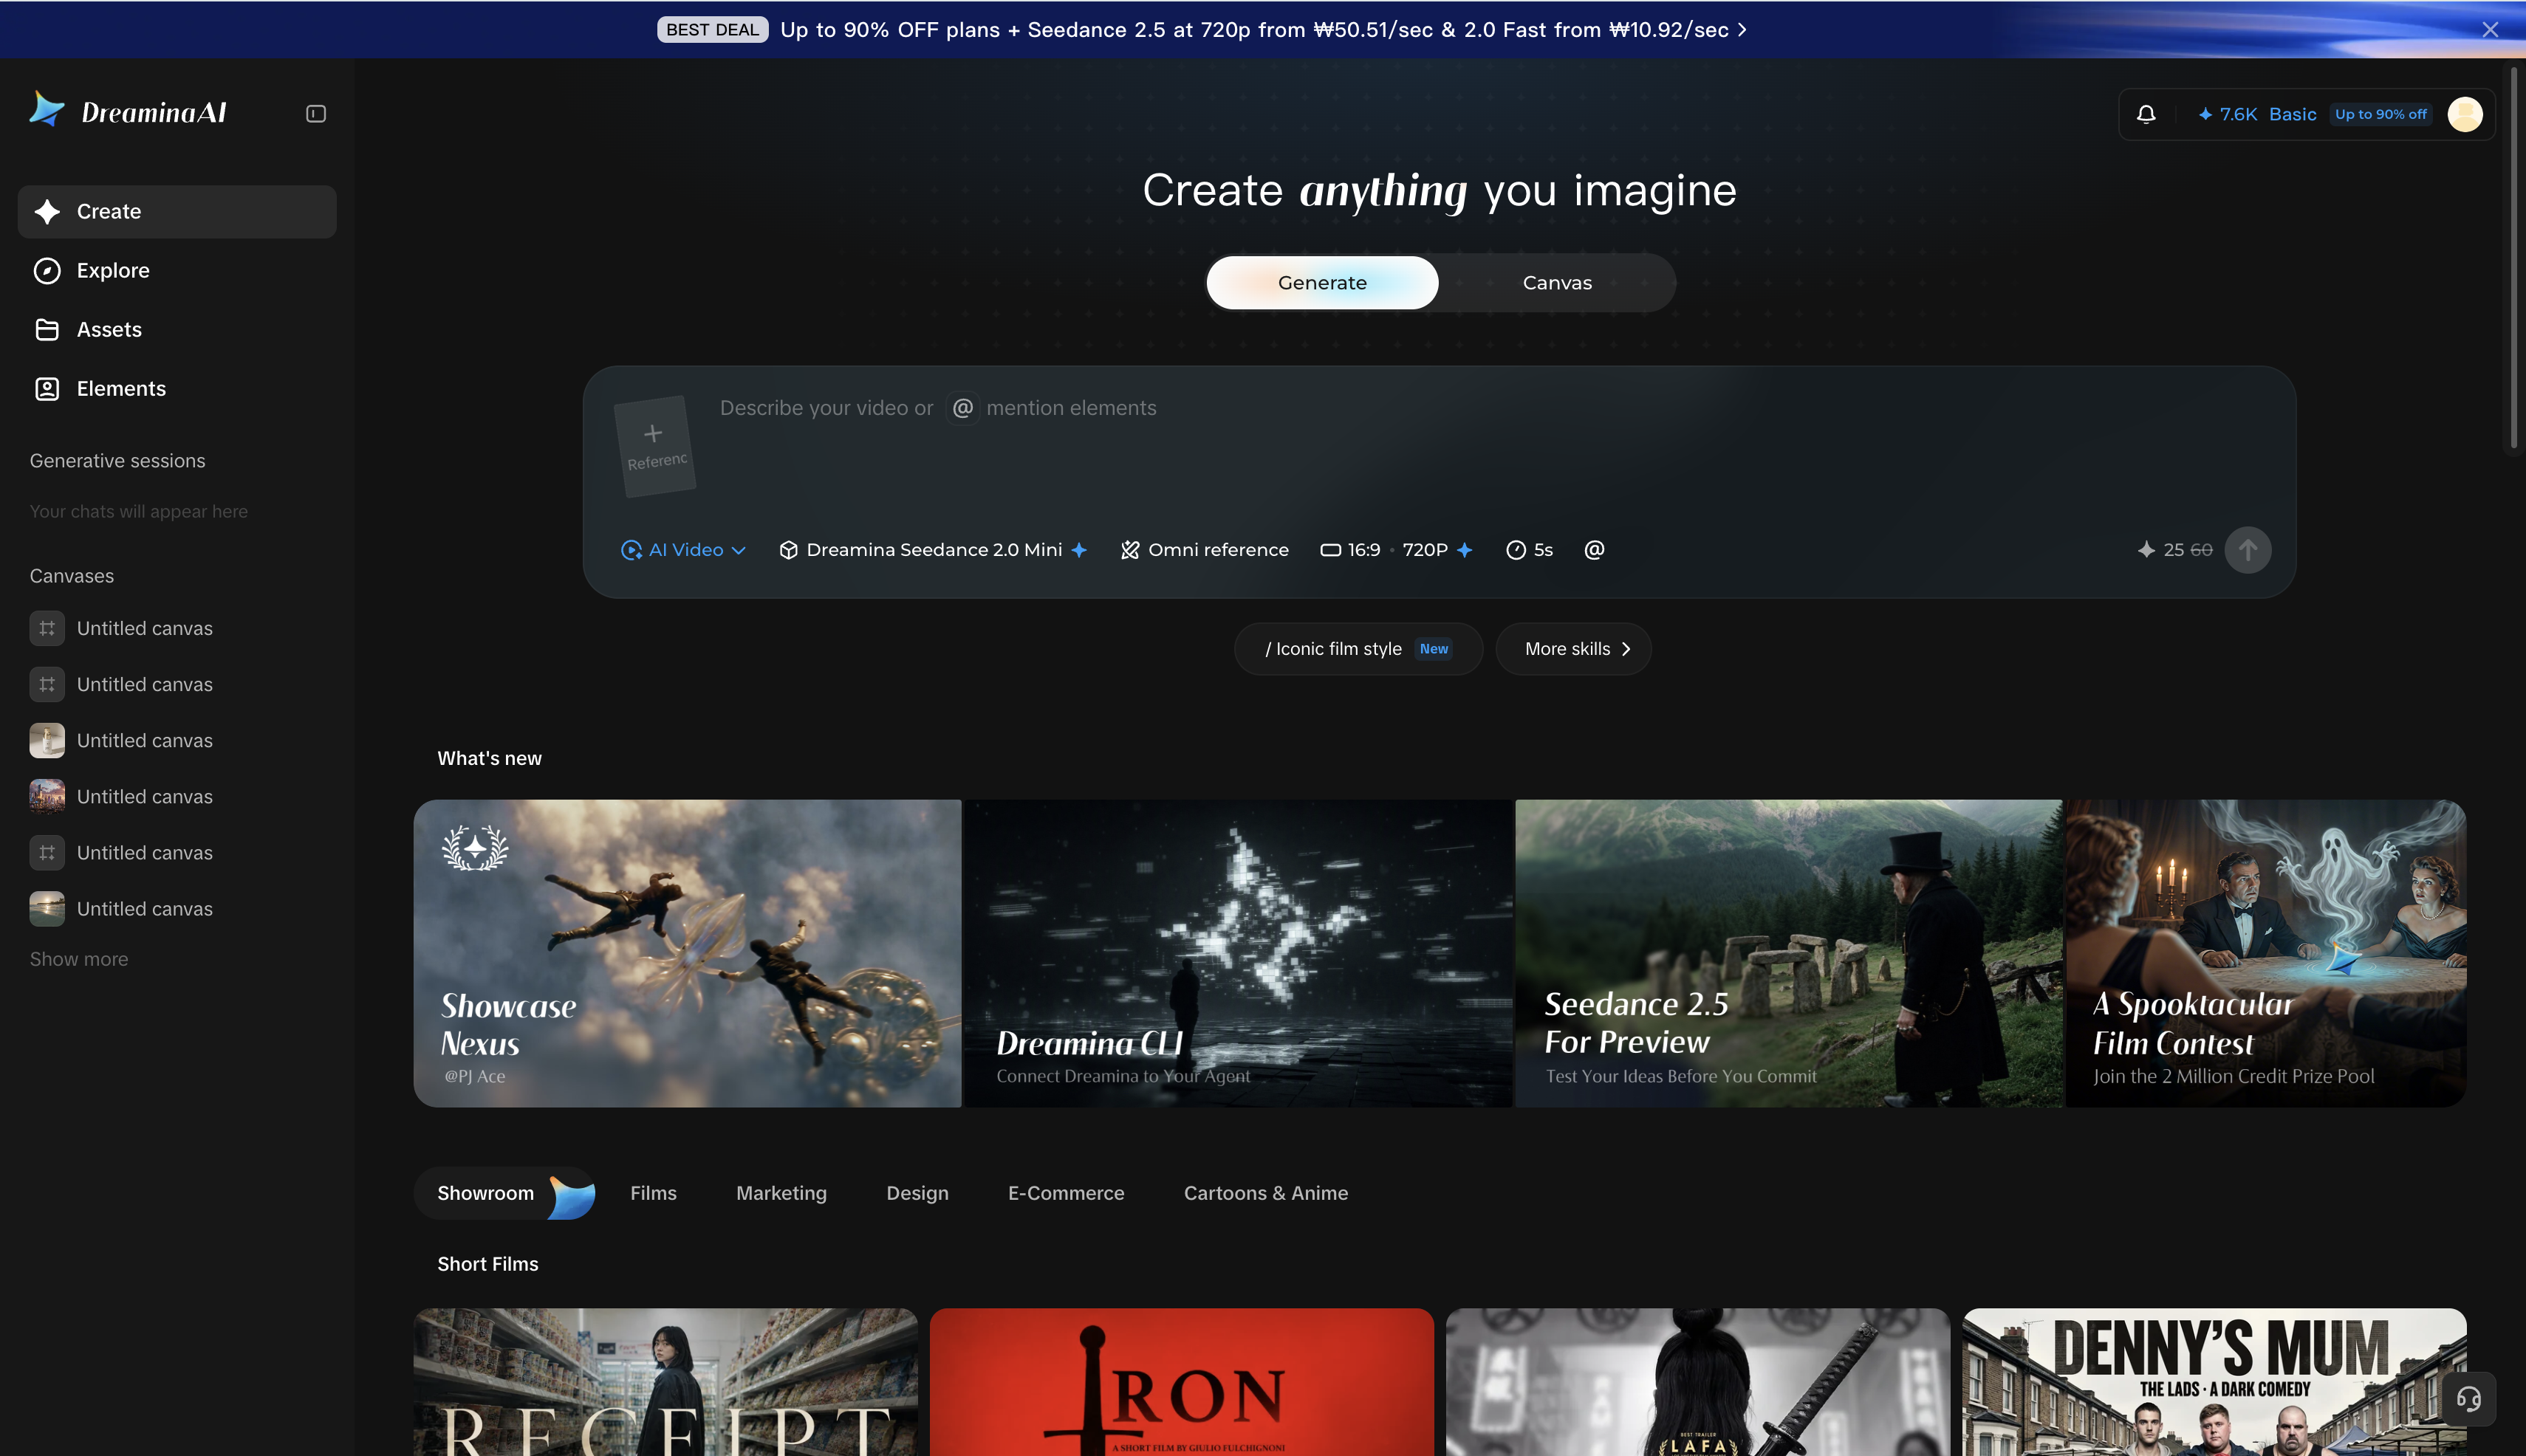Click the Generative sessions heading
The image size is (2526, 1456).
point(117,461)
